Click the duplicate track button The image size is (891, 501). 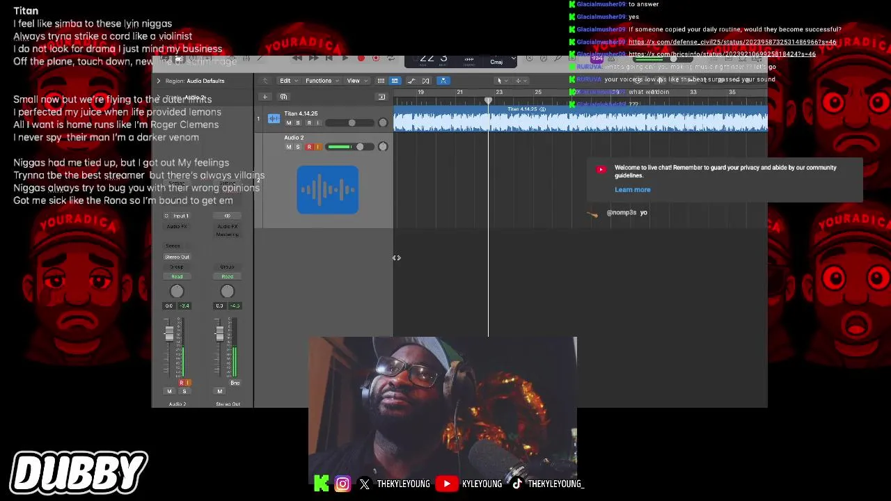point(283,97)
